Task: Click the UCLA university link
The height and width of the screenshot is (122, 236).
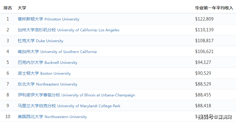Action: pyautogui.click(x=68, y=30)
